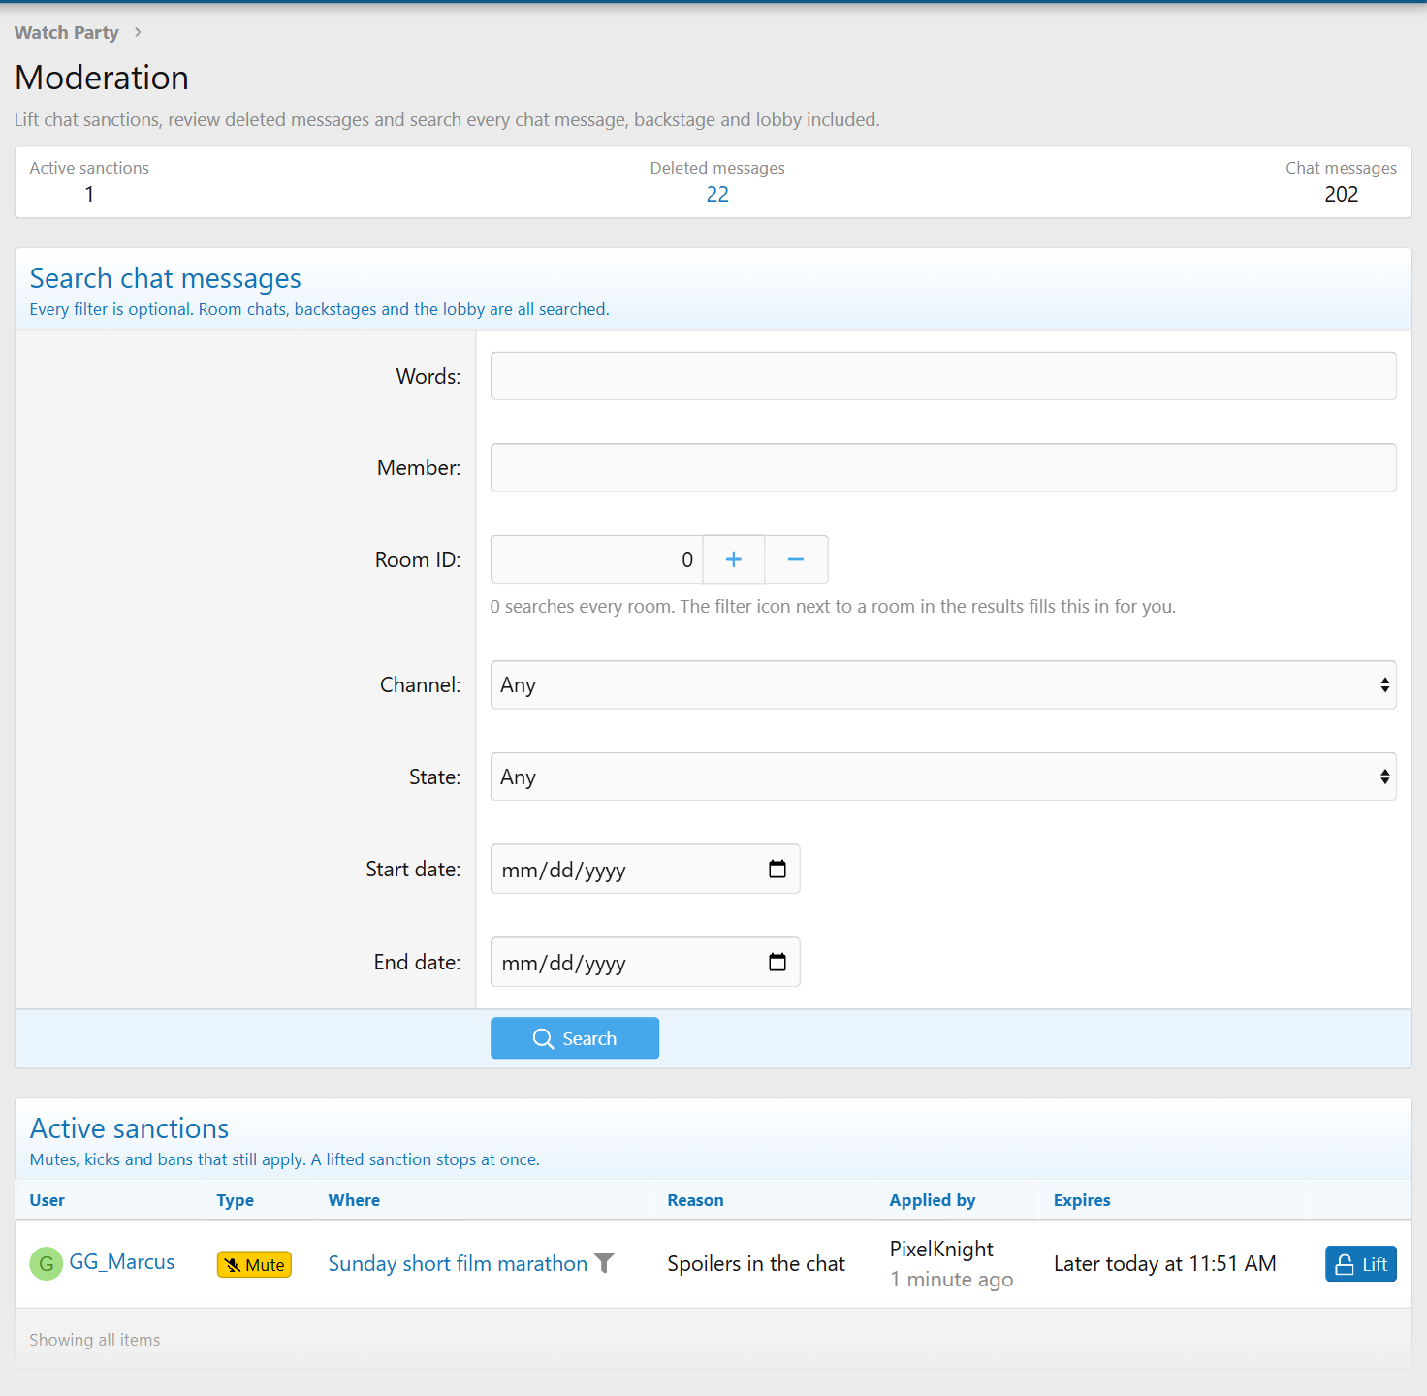The width and height of the screenshot is (1427, 1396).
Task: Click the Active sanctions section heading
Action: pos(130,1128)
